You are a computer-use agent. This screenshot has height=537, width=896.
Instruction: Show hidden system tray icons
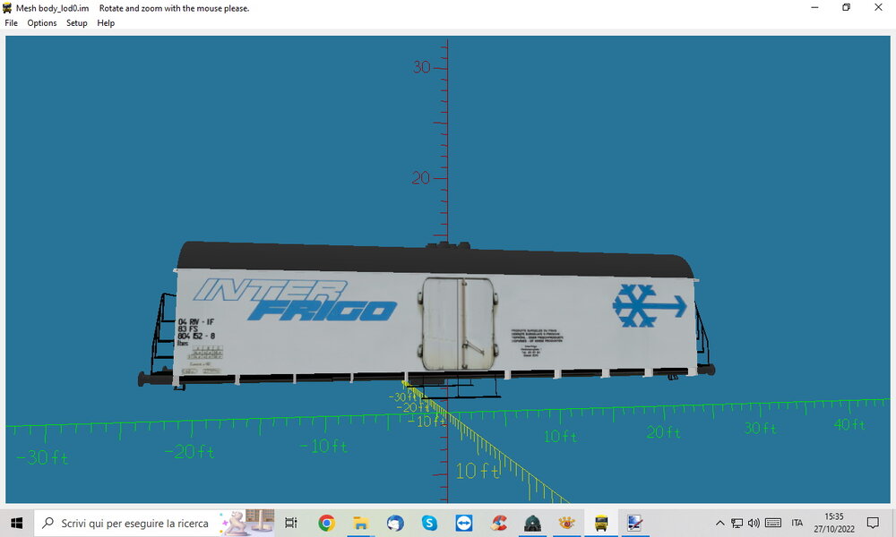(x=720, y=523)
